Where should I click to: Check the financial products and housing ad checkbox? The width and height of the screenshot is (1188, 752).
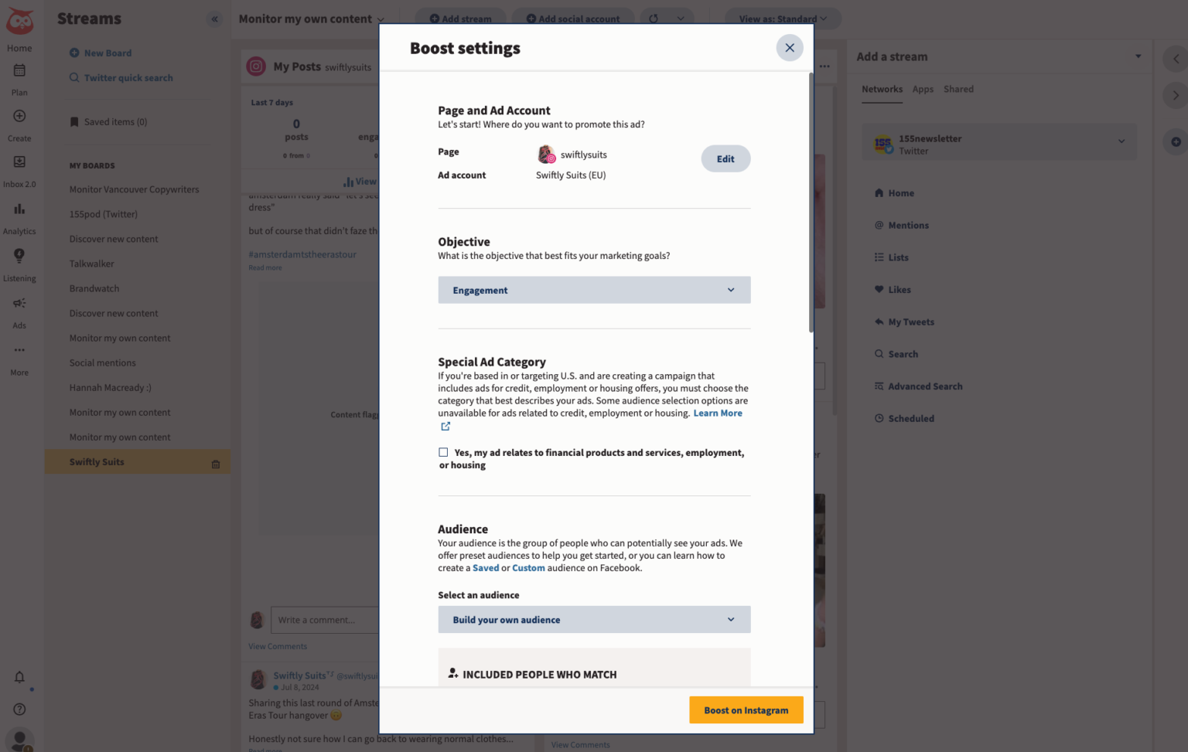click(x=443, y=452)
